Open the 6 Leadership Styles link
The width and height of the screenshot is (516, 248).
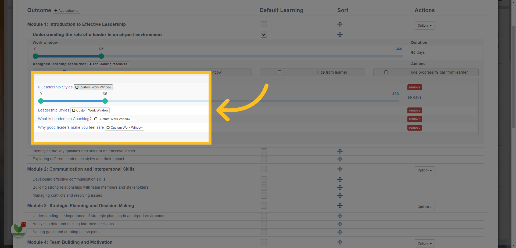[55, 87]
